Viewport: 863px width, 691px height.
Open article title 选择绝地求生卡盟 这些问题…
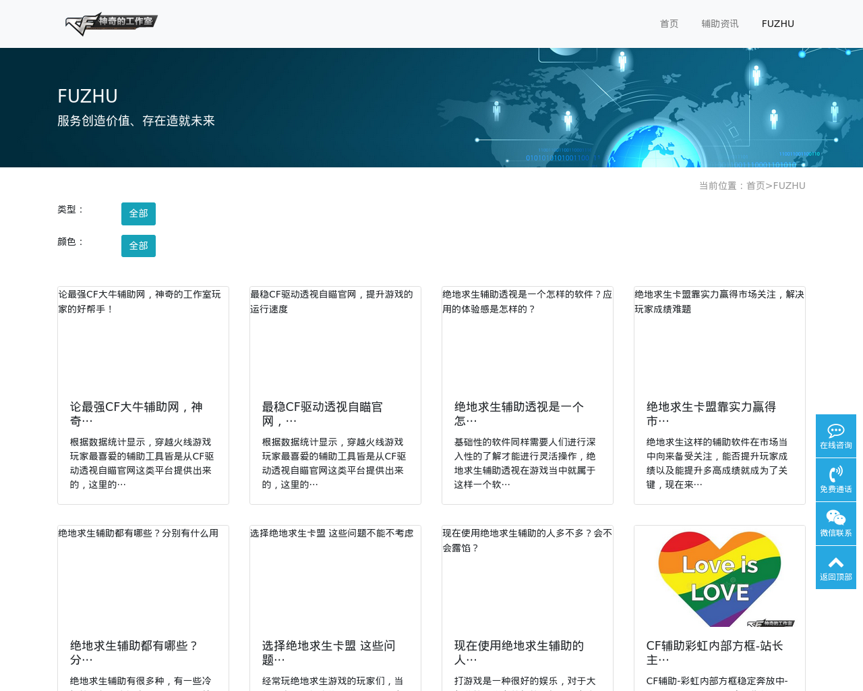pos(329,653)
